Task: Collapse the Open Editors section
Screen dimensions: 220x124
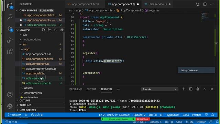Action: tap(18, 11)
